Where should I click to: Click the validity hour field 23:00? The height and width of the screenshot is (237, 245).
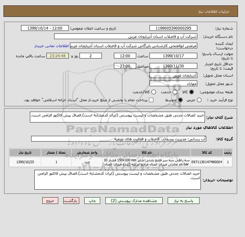[125, 66]
